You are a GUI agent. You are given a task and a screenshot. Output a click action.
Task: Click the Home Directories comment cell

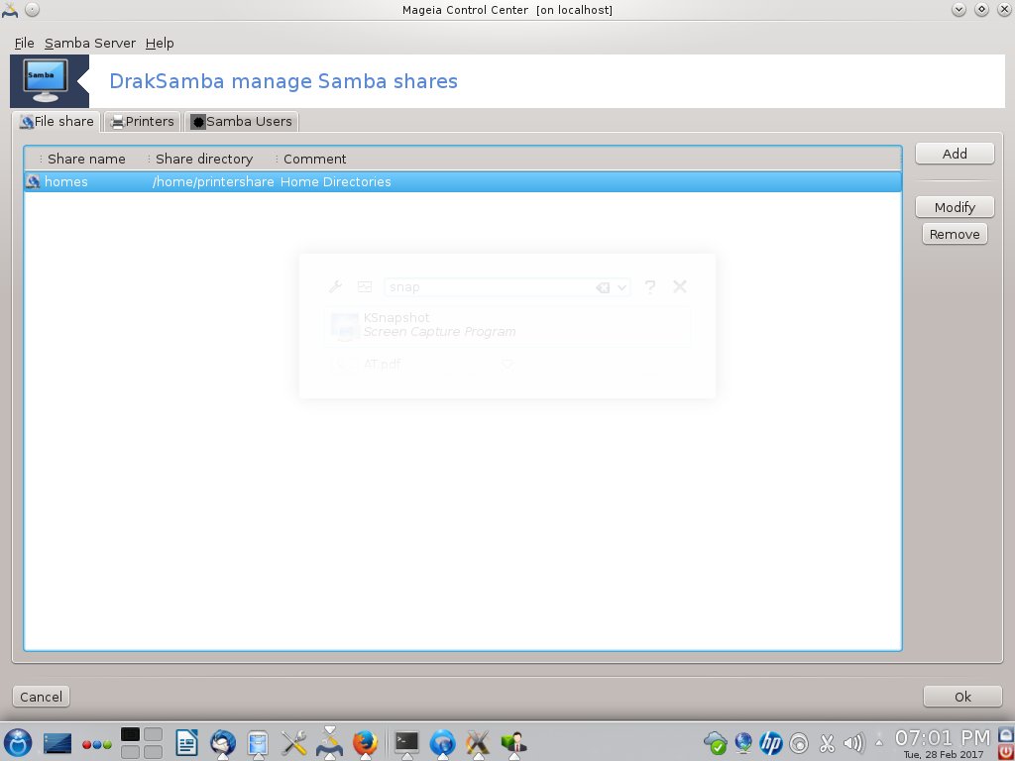coord(335,182)
